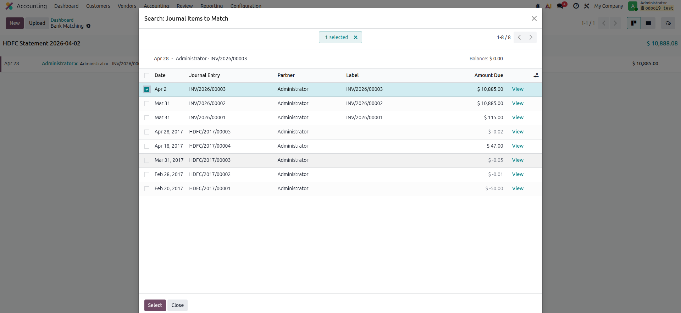Open the column settings adjust icon
Screen dimensions: 681x313
(536, 75)
